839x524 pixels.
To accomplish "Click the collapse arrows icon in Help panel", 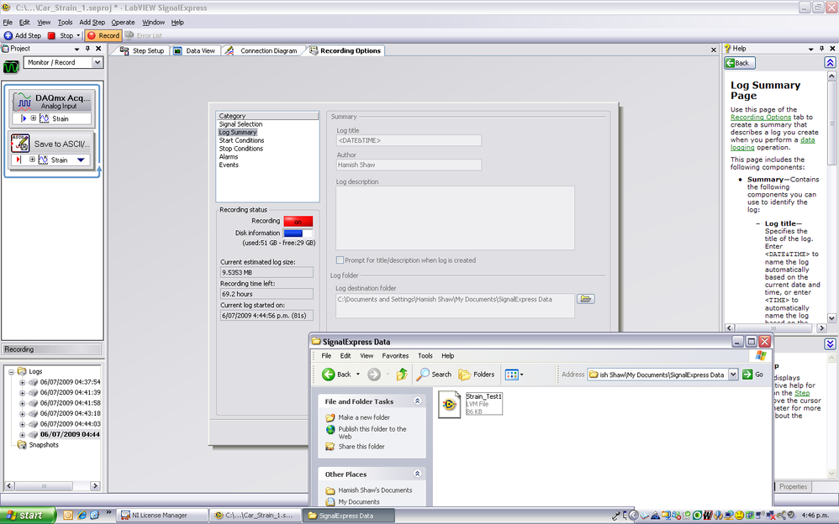I will pos(830,63).
